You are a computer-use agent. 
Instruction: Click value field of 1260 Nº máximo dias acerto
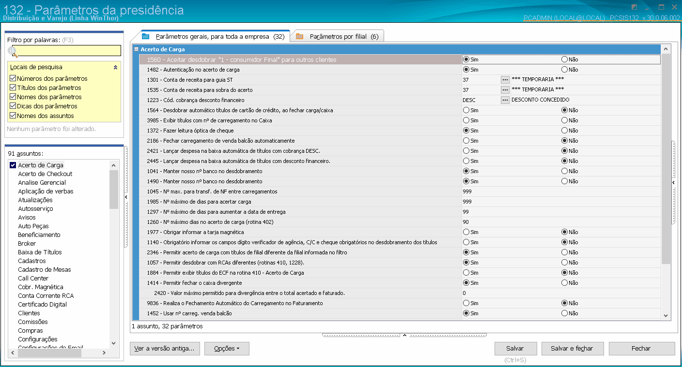coord(561,222)
